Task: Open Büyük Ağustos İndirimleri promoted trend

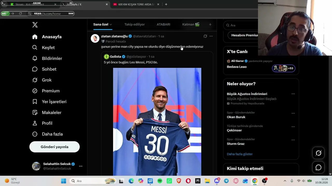Action: (x=247, y=94)
